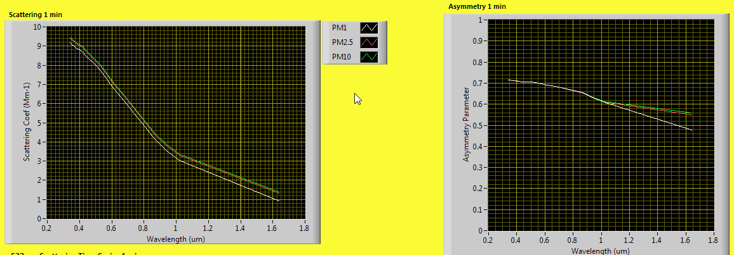Screen dimensions: 734x255
Task: Click the PM1 plot icon in legend
Action: (x=369, y=28)
